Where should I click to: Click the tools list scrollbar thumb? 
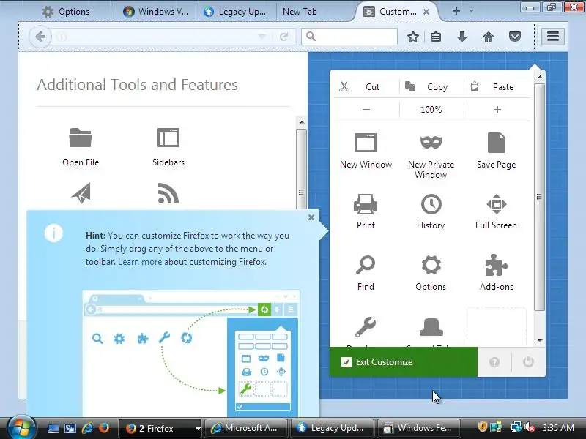(301, 170)
